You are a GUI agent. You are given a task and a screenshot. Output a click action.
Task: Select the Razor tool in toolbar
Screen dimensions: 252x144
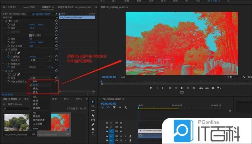click(x=93, y=115)
